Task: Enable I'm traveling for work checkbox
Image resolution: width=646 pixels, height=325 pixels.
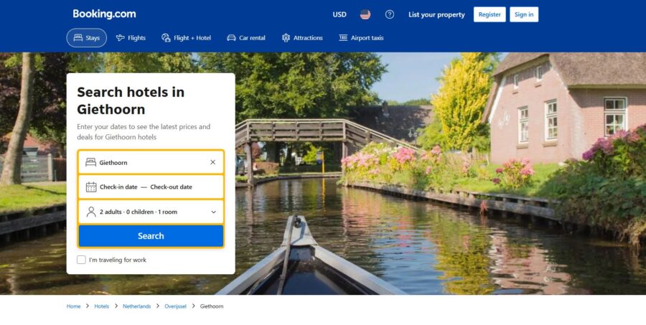Action: [x=81, y=260]
